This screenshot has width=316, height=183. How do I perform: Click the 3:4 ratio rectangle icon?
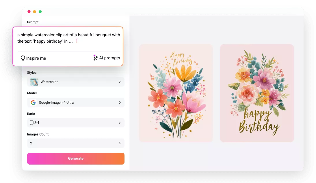(x=31, y=122)
